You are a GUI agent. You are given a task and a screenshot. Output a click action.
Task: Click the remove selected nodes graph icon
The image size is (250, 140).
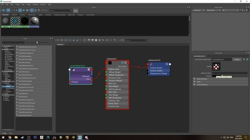[77, 40]
